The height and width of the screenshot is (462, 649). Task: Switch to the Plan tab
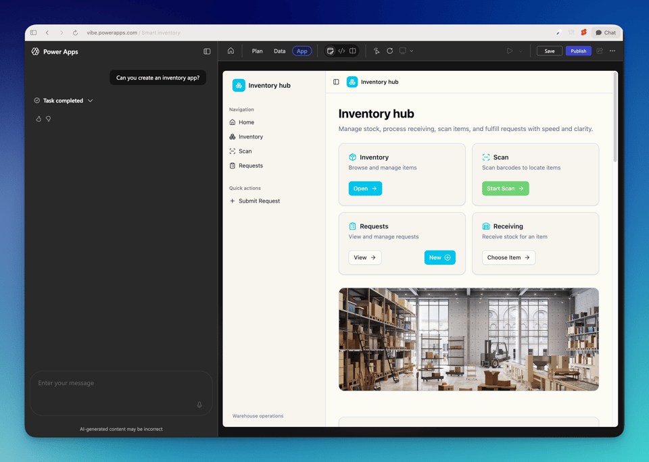[257, 51]
